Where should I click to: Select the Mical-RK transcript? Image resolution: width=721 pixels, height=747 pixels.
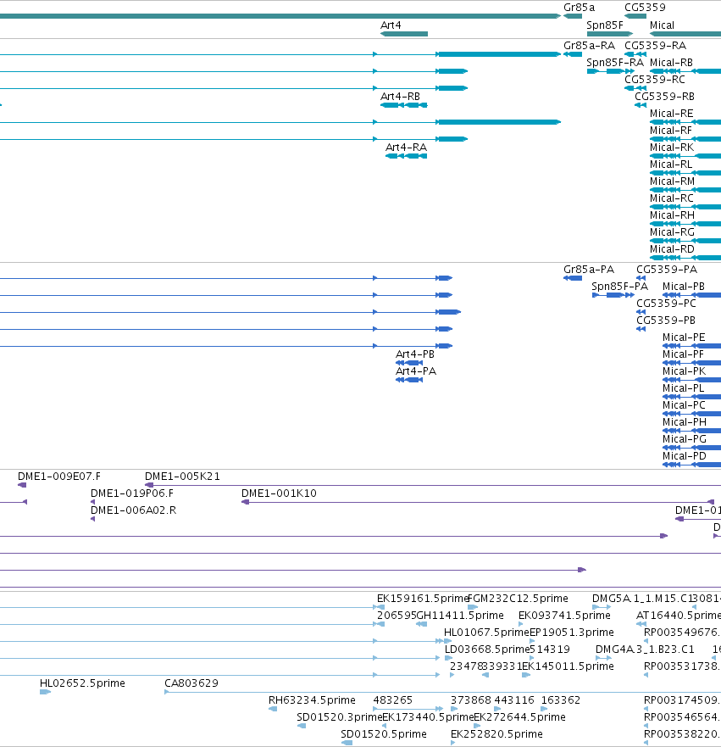[x=685, y=156]
